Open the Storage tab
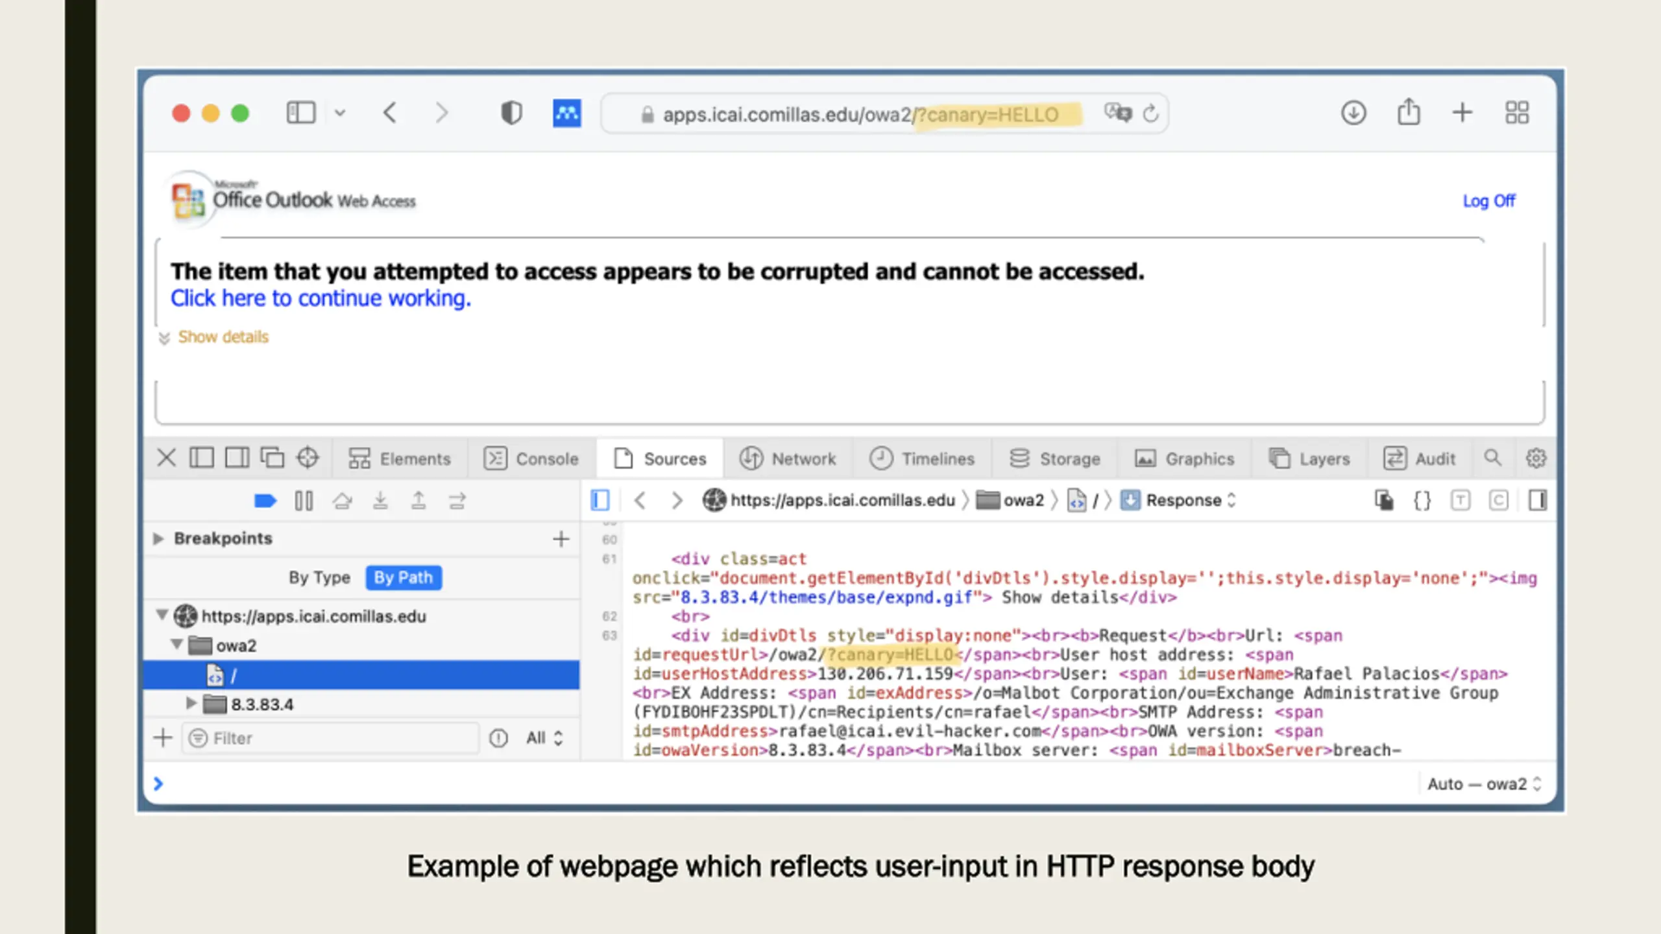Image resolution: width=1661 pixels, height=934 pixels. (1055, 459)
